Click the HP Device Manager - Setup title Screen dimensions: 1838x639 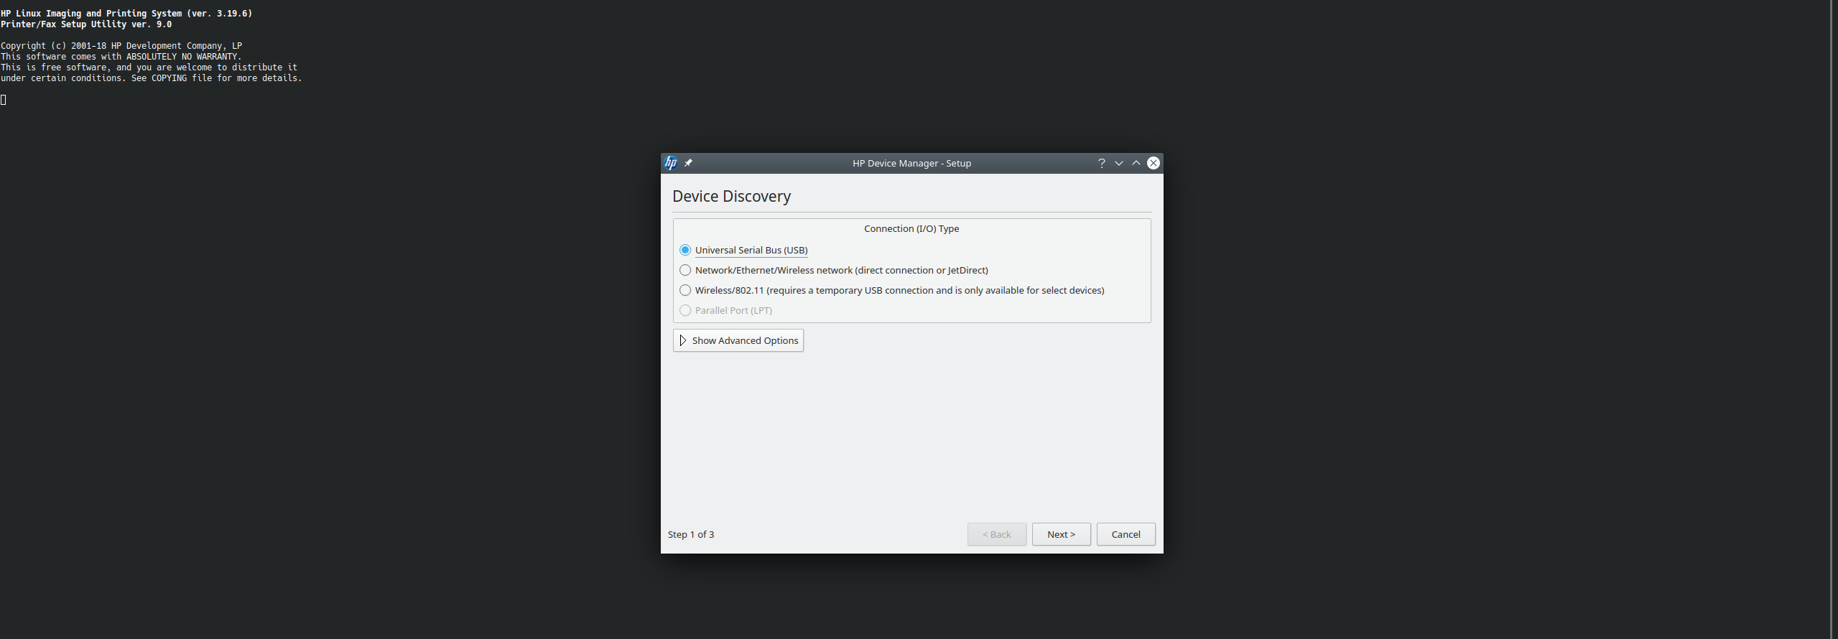click(912, 163)
